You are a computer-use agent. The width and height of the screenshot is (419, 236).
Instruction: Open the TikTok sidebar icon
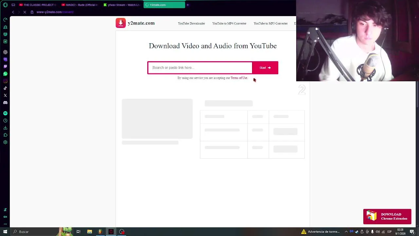pos(5,88)
